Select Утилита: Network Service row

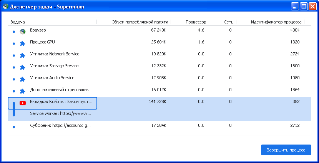159,55
